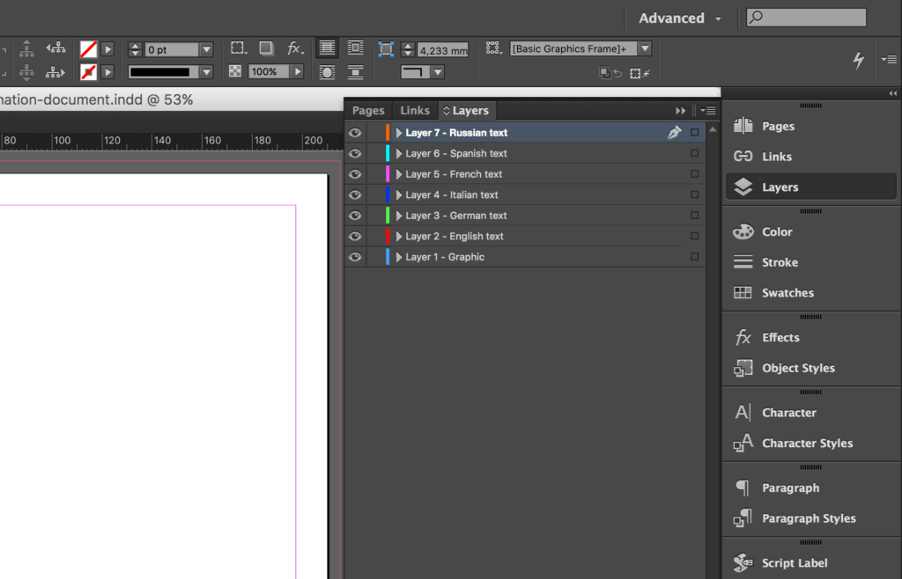The height and width of the screenshot is (579, 902).
Task: Click inside the search field at top right
Action: [x=806, y=17]
